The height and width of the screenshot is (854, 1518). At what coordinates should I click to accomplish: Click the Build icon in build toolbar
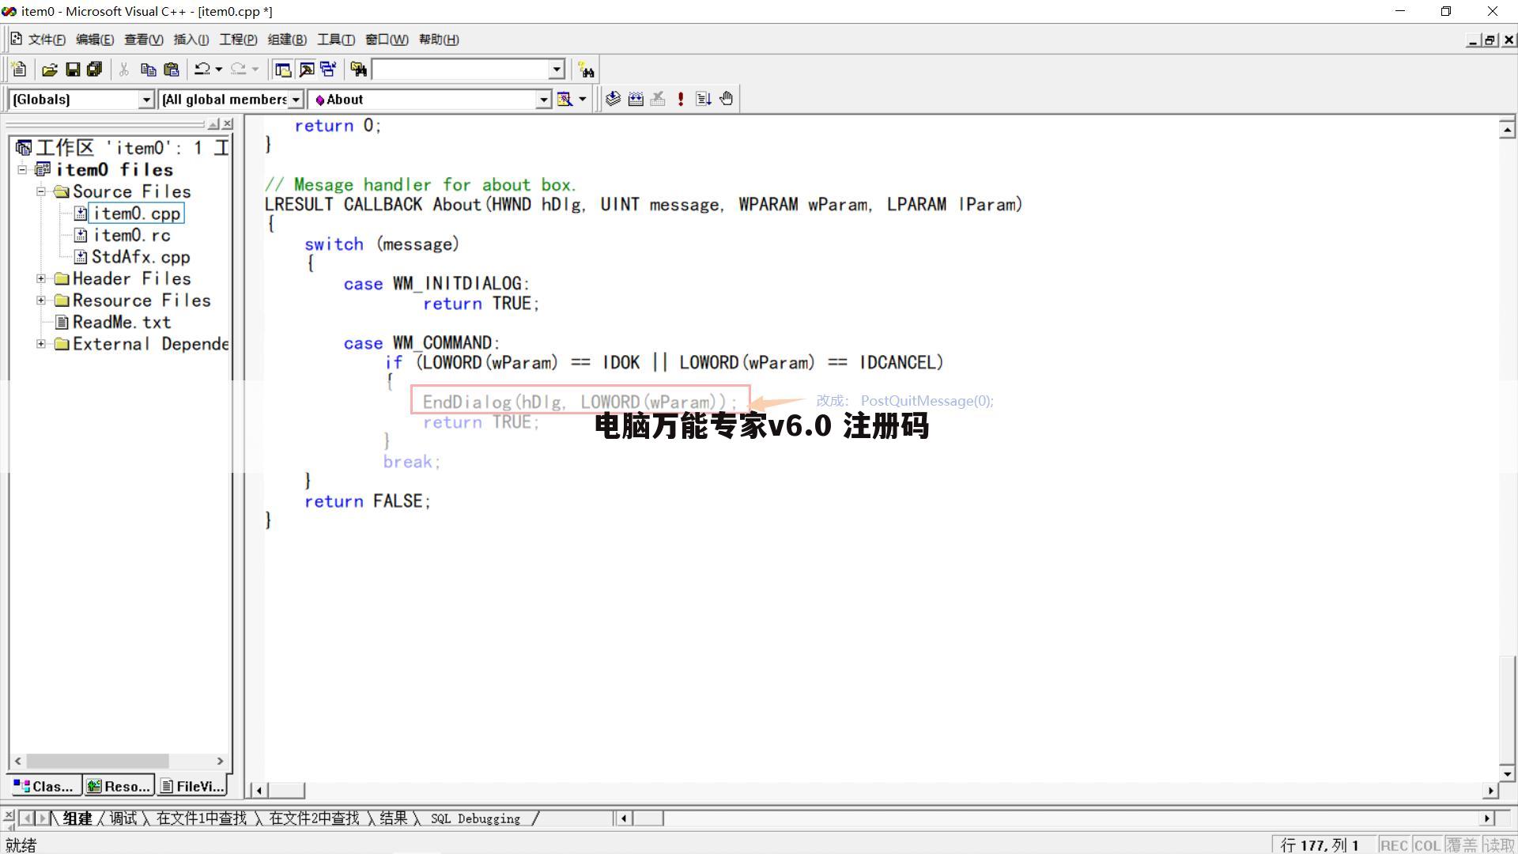(x=636, y=99)
